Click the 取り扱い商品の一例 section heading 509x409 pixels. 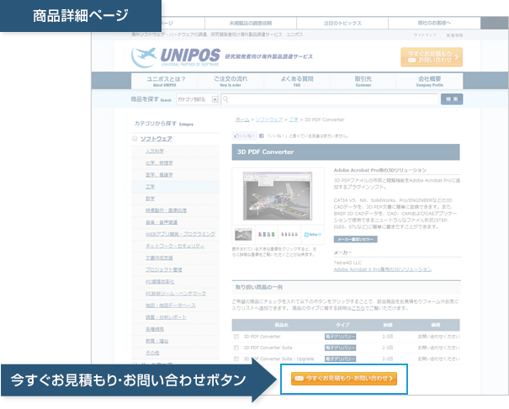[x=259, y=287]
